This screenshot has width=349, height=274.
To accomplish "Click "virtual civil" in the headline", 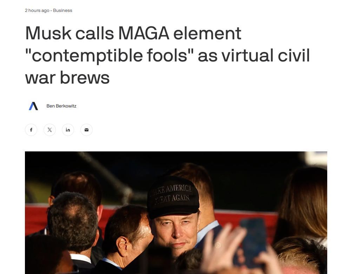I will pyautogui.click(x=265, y=56).
